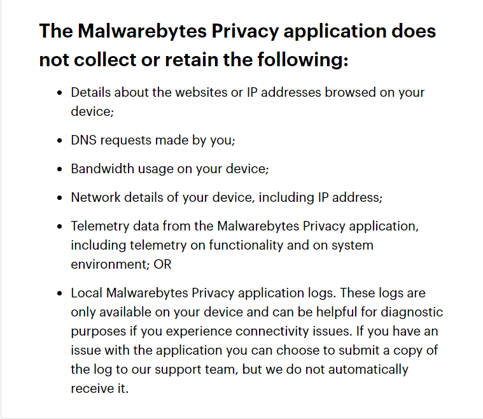Click the 'environment; OR' text
The image size is (483, 419).
click(121, 264)
